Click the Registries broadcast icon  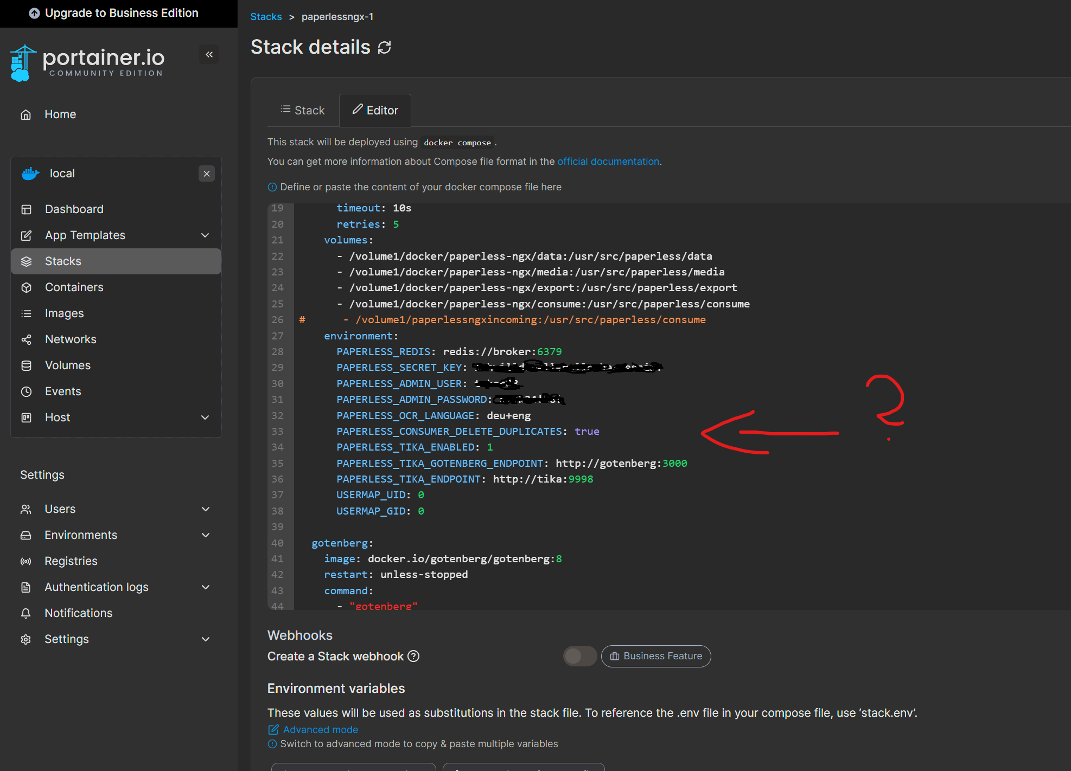point(25,561)
